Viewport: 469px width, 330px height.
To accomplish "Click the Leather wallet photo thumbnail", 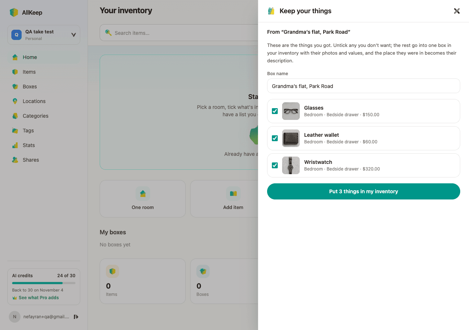I will click(x=291, y=138).
